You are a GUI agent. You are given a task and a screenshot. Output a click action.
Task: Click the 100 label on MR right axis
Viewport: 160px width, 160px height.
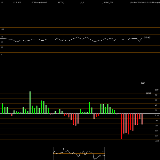[x=156, y=90]
